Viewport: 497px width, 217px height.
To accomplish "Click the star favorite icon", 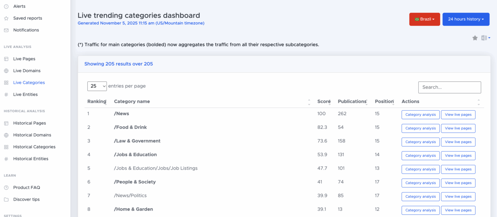I will [475, 38].
